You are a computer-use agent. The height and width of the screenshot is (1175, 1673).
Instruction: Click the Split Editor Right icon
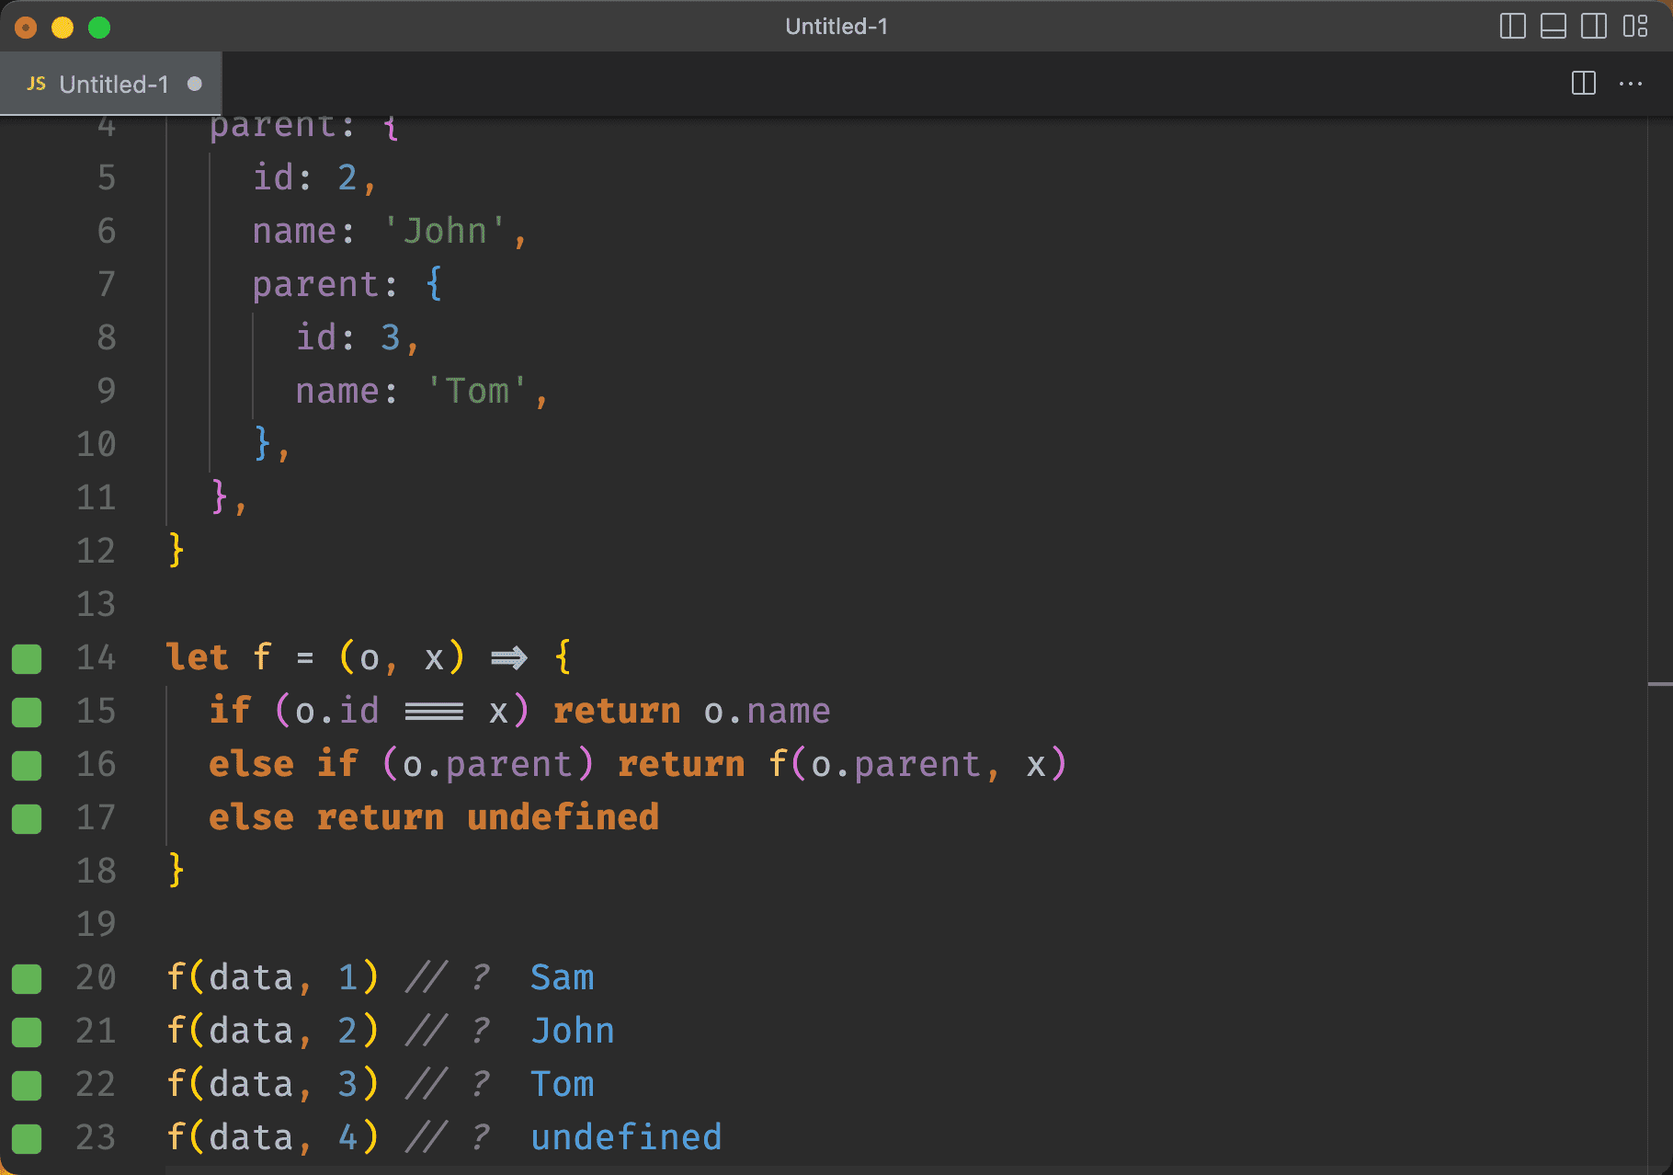coord(1583,84)
